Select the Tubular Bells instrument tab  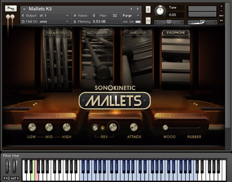pos(57,33)
